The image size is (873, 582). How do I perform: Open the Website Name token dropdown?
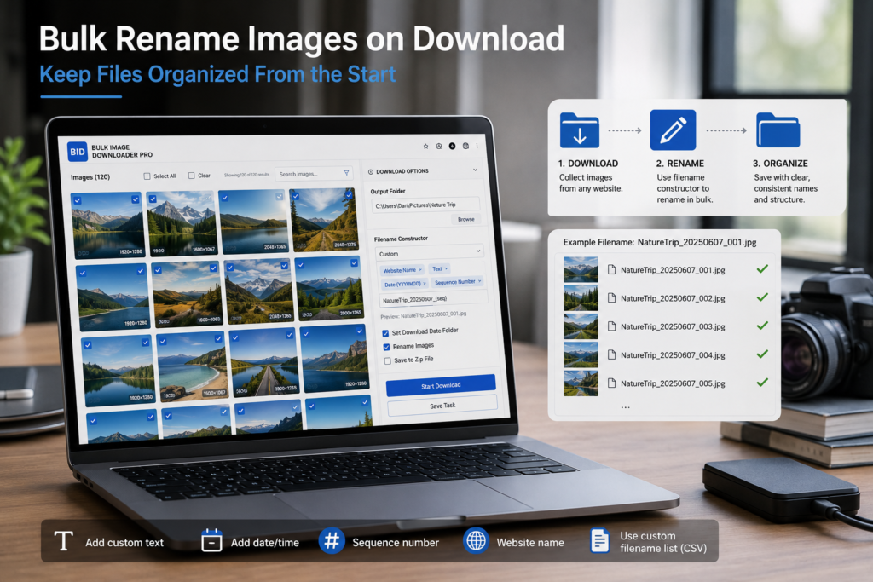tap(402, 270)
